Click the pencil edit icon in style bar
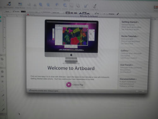 tap(118, 14)
